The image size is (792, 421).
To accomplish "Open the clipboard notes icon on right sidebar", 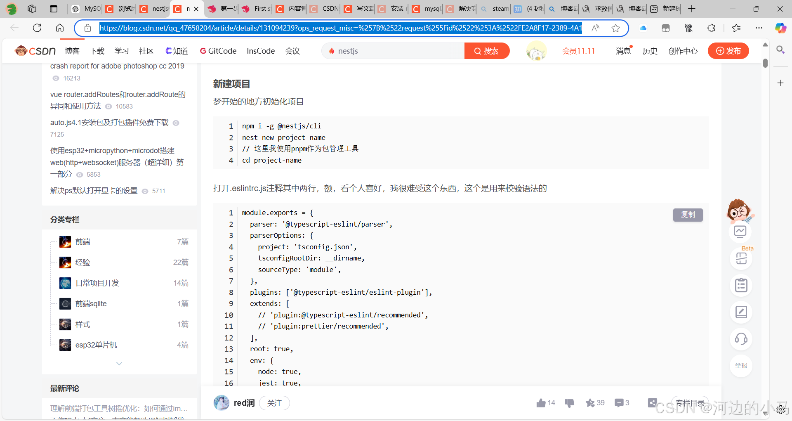I will tap(741, 285).
